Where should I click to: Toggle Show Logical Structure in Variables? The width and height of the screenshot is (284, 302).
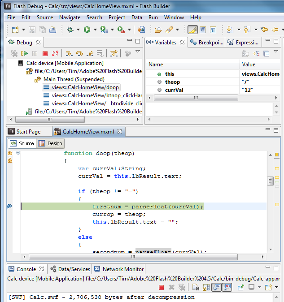click(x=256, y=53)
